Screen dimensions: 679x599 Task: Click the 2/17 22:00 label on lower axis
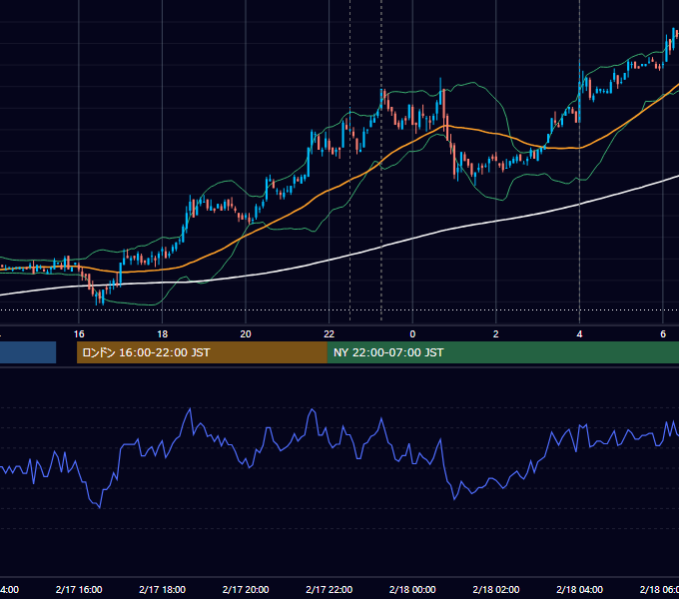330,589
